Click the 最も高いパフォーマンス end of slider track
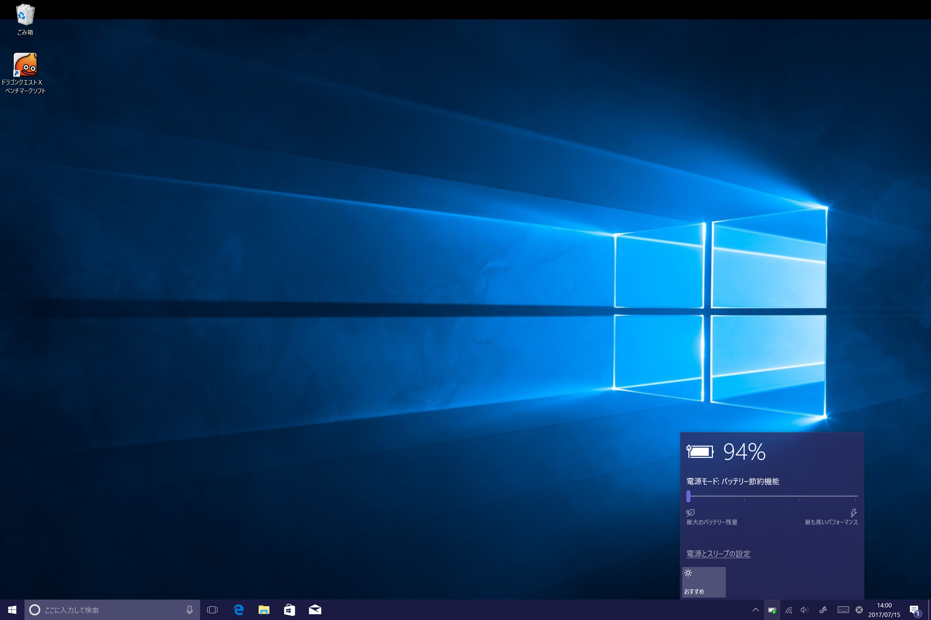The image size is (931, 620). pyautogui.click(x=855, y=496)
